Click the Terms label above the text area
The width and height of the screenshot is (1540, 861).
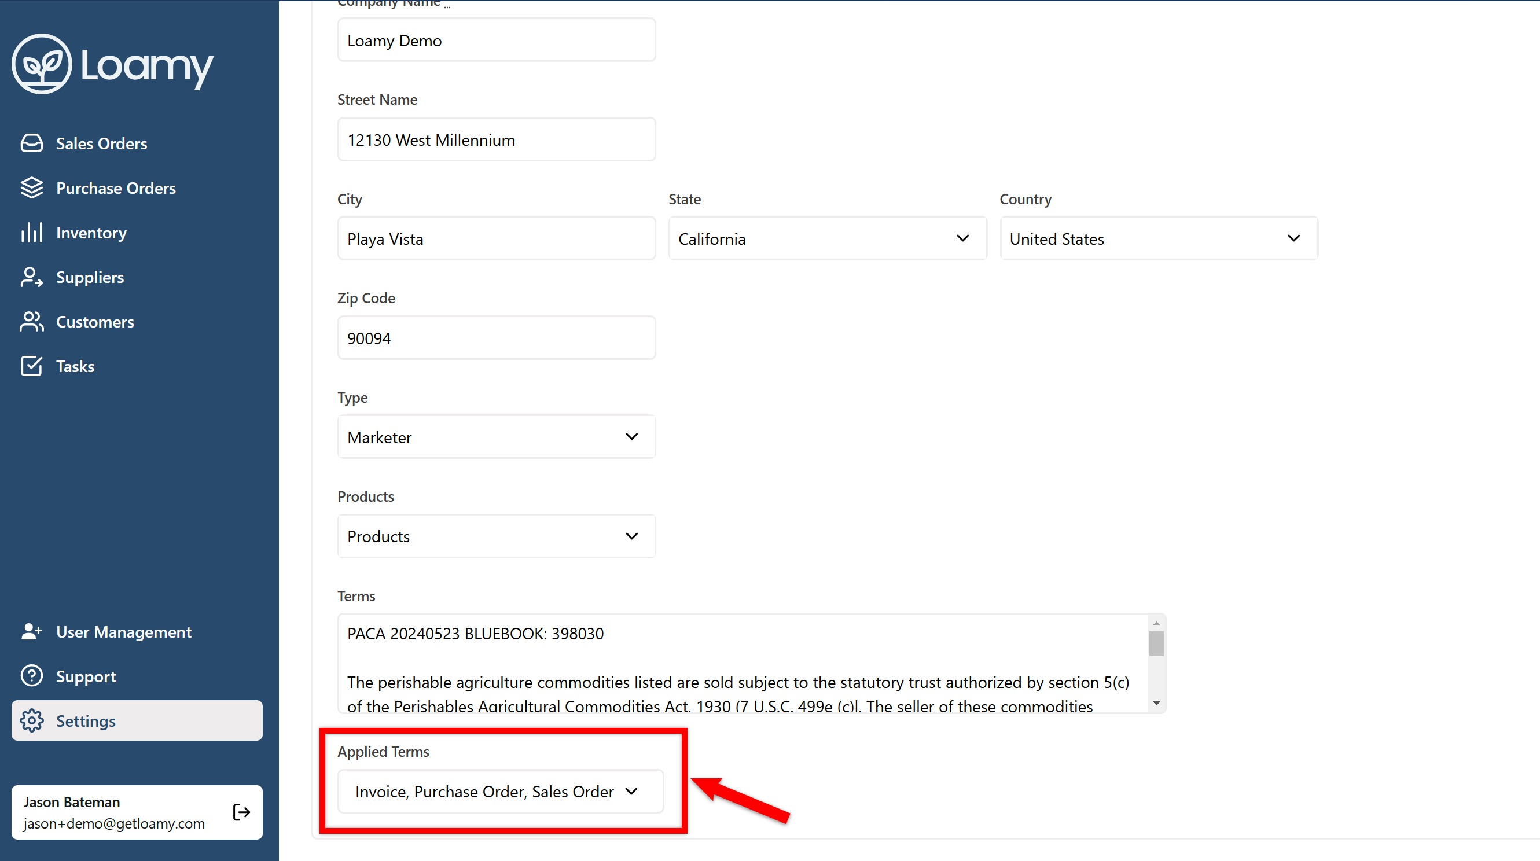click(356, 596)
